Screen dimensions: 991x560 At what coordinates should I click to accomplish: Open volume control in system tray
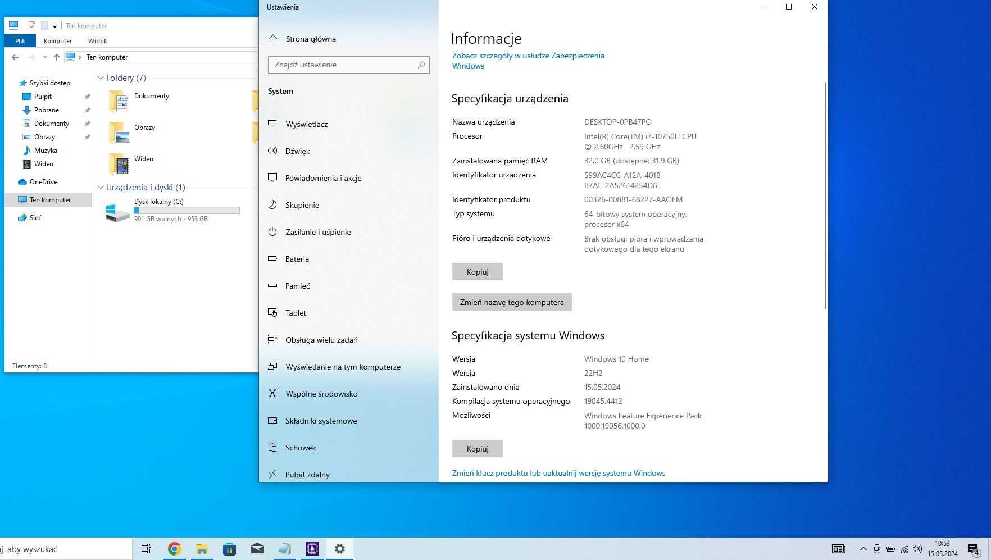coord(917,549)
